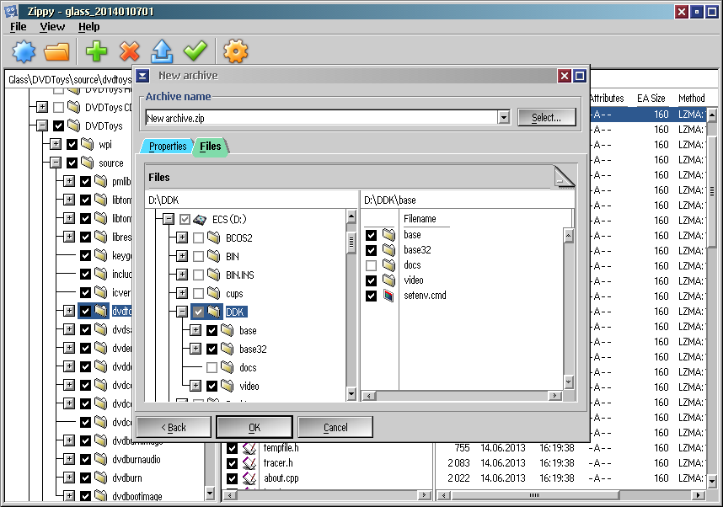Click the orange gear settings icon

coord(235,51)
